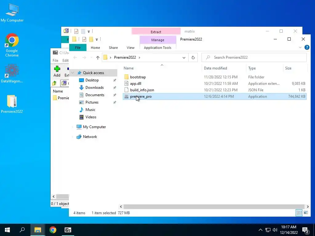315x236 pixels.
Task: Open recent locations dropdown arrow
Action: click(91, 57)
